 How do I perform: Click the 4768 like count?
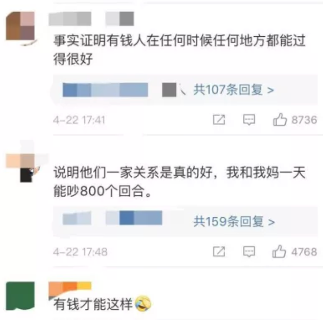(304, 252)
